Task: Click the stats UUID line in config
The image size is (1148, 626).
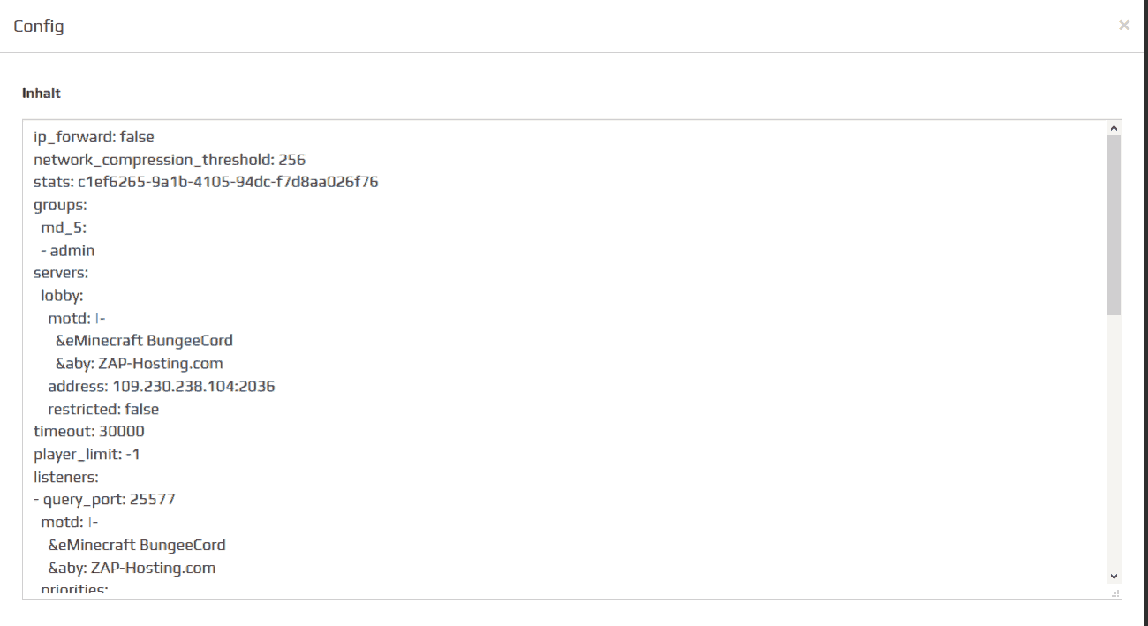Action: coord(206,182)
